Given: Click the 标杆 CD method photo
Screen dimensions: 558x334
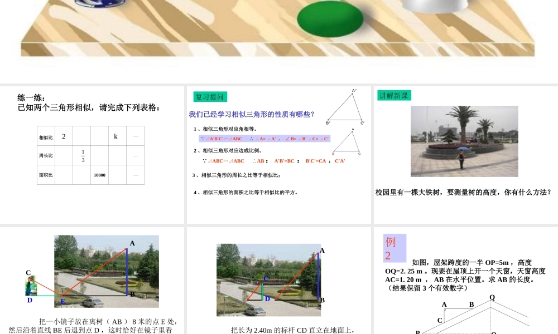Looking at the screenshot, I should (269, 280).
